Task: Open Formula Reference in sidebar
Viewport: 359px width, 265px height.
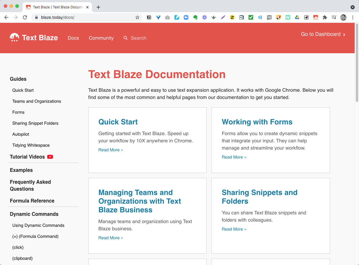Action: 32,201
